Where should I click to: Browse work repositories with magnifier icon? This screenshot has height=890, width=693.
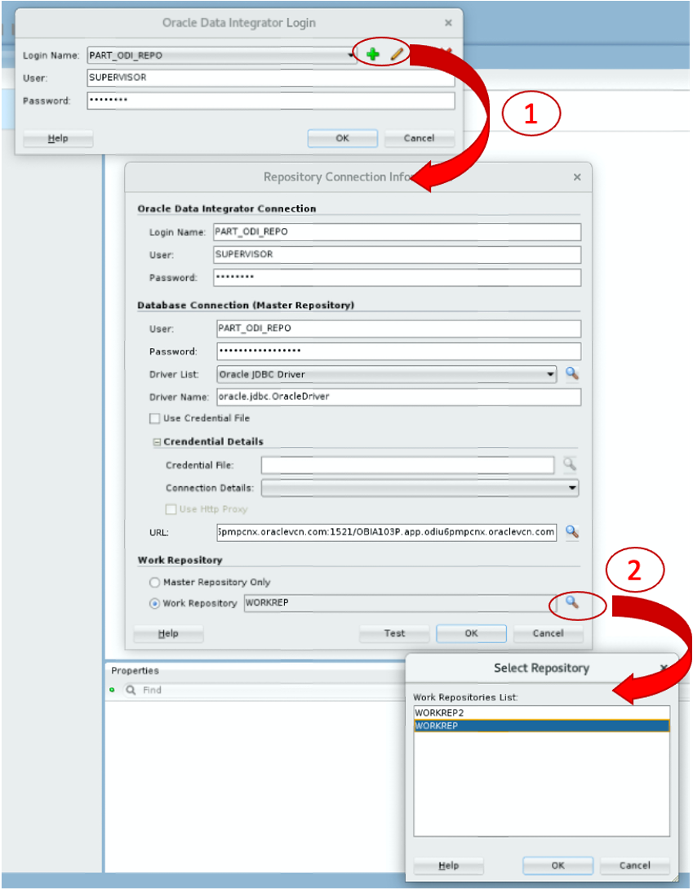(571, 602)
